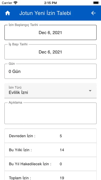Tap the Bu Yıl Hakedilecek İzin row
This screenshot has height=180, width=101.
(50, 164)
